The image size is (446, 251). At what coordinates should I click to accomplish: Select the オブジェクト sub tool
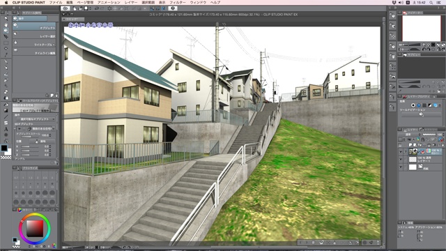(x=34, y=26)
